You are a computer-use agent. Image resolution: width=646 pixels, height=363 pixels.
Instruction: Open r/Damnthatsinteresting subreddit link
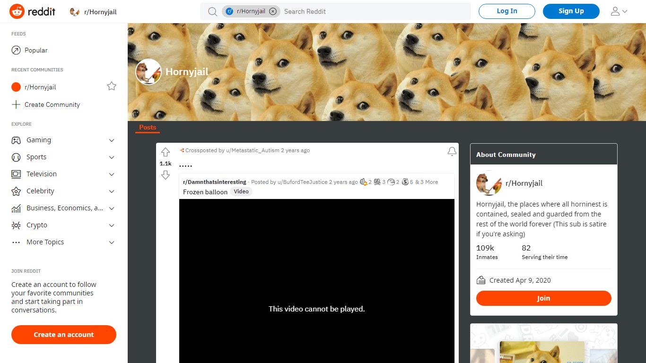215,182
